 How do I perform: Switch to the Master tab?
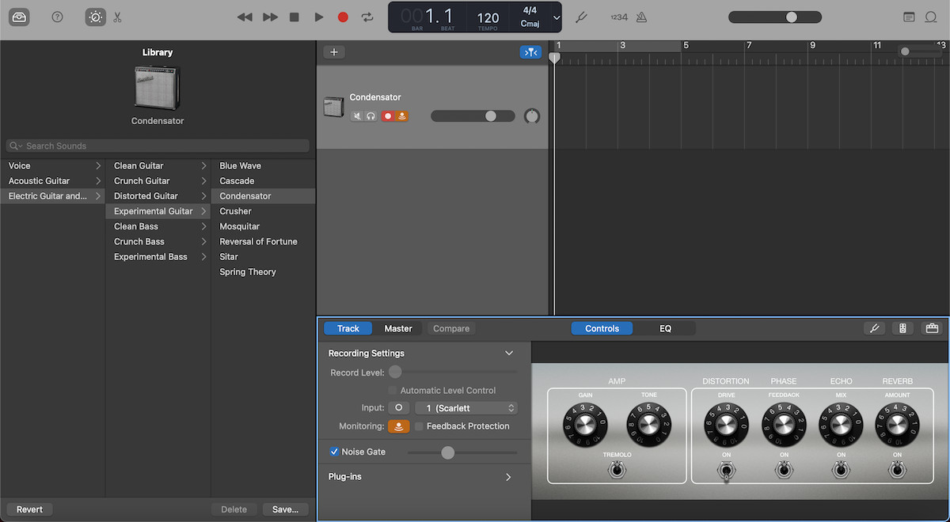(398, 329)
